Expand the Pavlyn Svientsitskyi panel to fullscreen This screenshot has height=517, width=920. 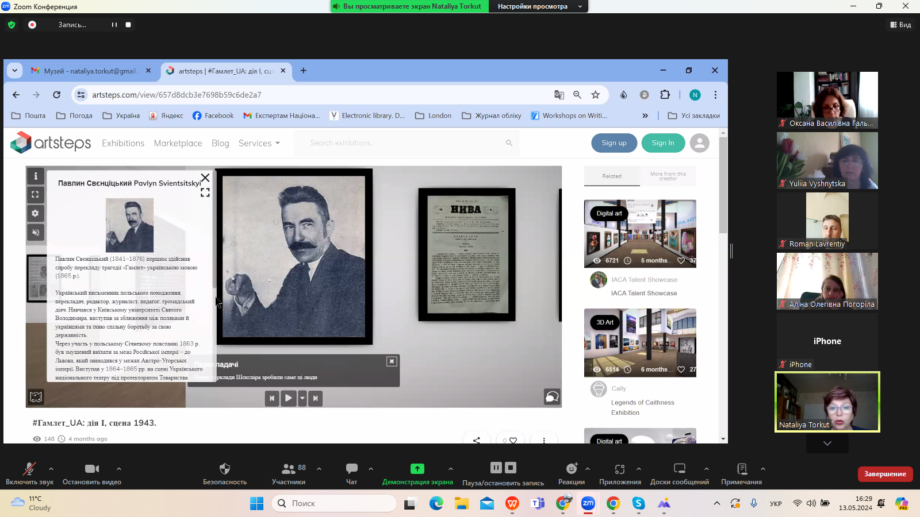tap(205, 192)
